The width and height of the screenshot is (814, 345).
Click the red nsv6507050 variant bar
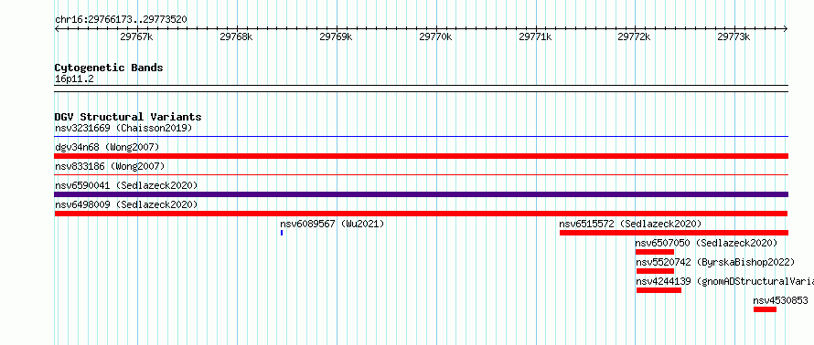pyautogui.click(x=655, y=252)
